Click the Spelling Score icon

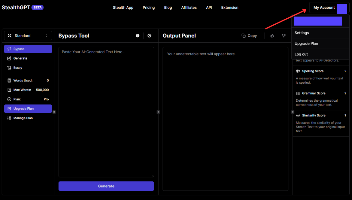(x=298, y=71)
